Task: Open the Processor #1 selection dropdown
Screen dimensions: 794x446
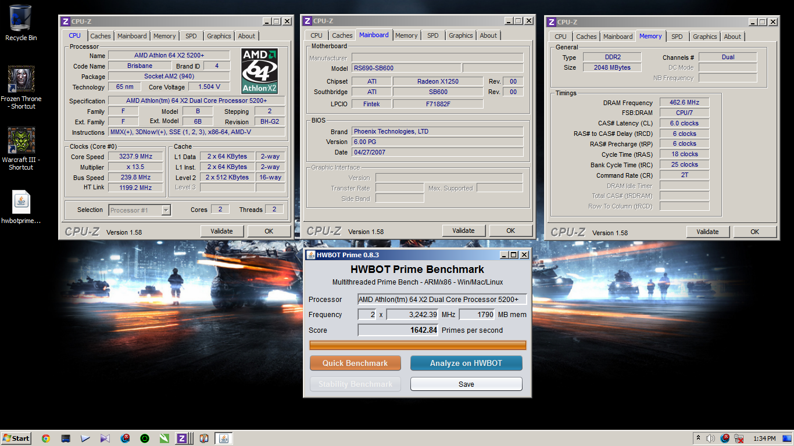Action: click(x=166, y=210)
